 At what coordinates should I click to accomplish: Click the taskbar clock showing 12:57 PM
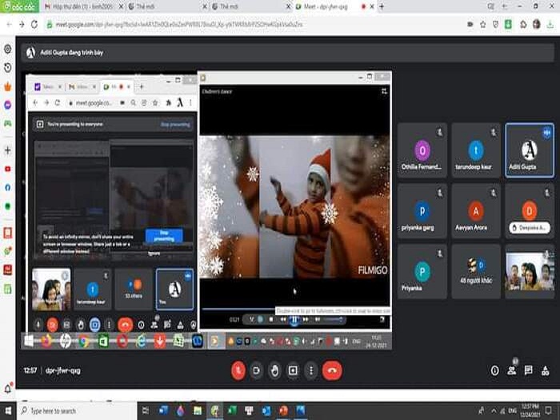[x=530, y=410]
